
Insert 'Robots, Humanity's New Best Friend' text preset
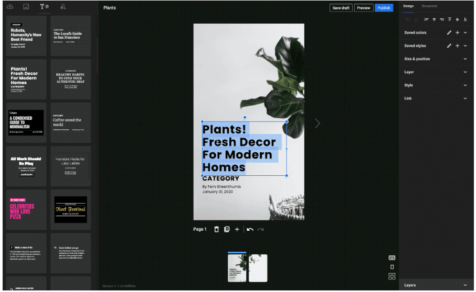[x=26, y=36]
